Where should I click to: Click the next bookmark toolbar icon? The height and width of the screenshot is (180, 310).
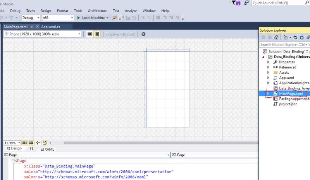click(x=171, y=18)
